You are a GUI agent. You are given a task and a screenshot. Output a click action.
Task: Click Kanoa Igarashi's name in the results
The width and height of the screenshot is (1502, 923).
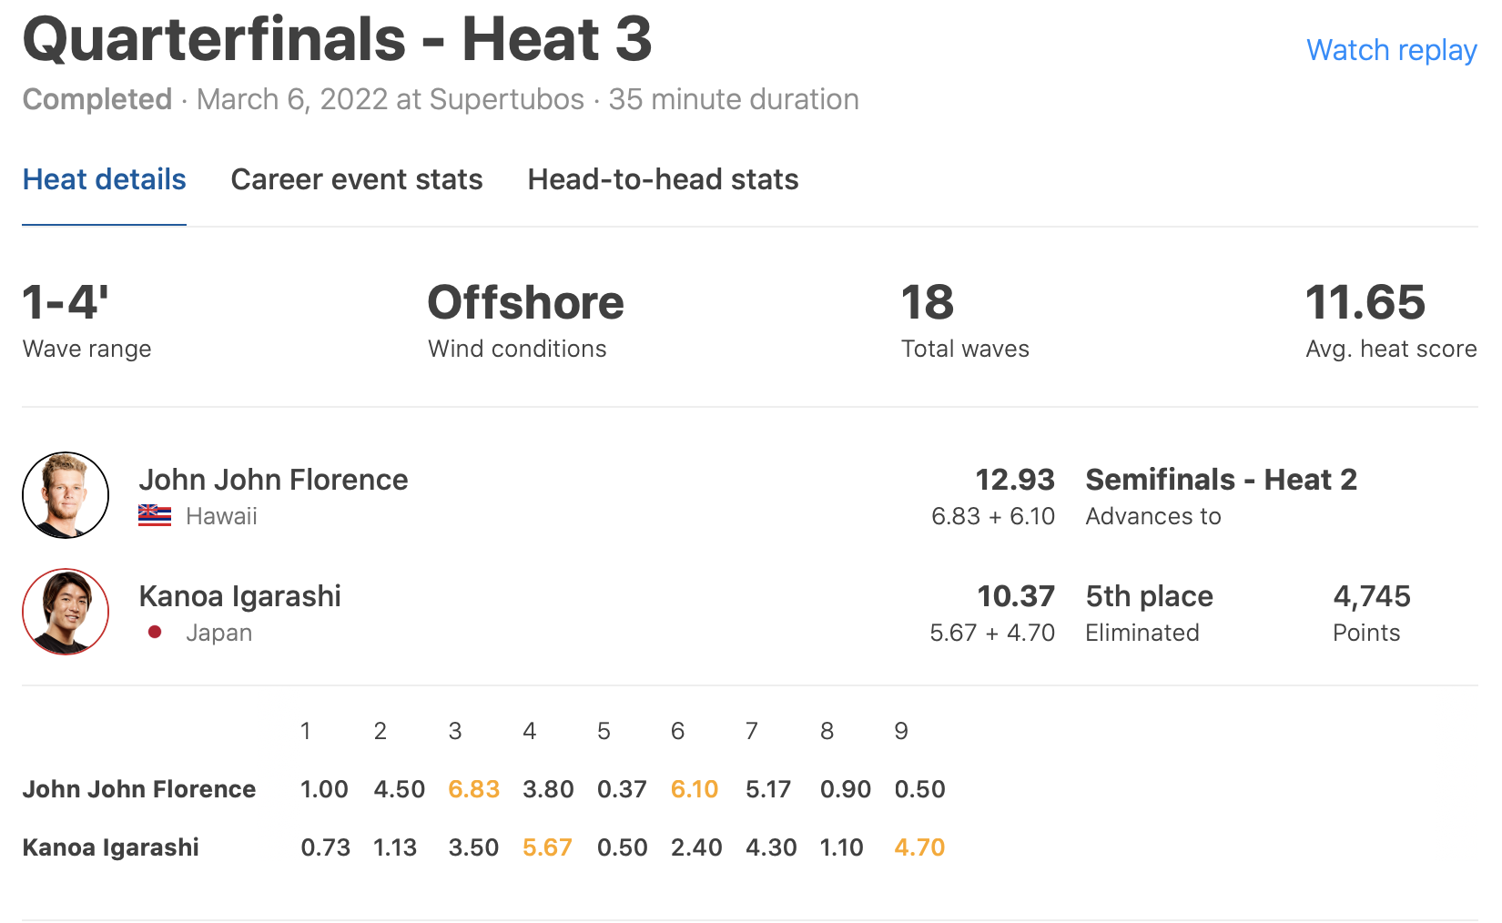coord(239,596)
